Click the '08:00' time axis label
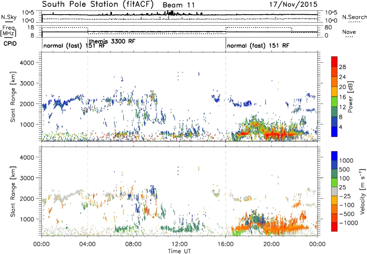367x254 pixels. tap(133, 244)
